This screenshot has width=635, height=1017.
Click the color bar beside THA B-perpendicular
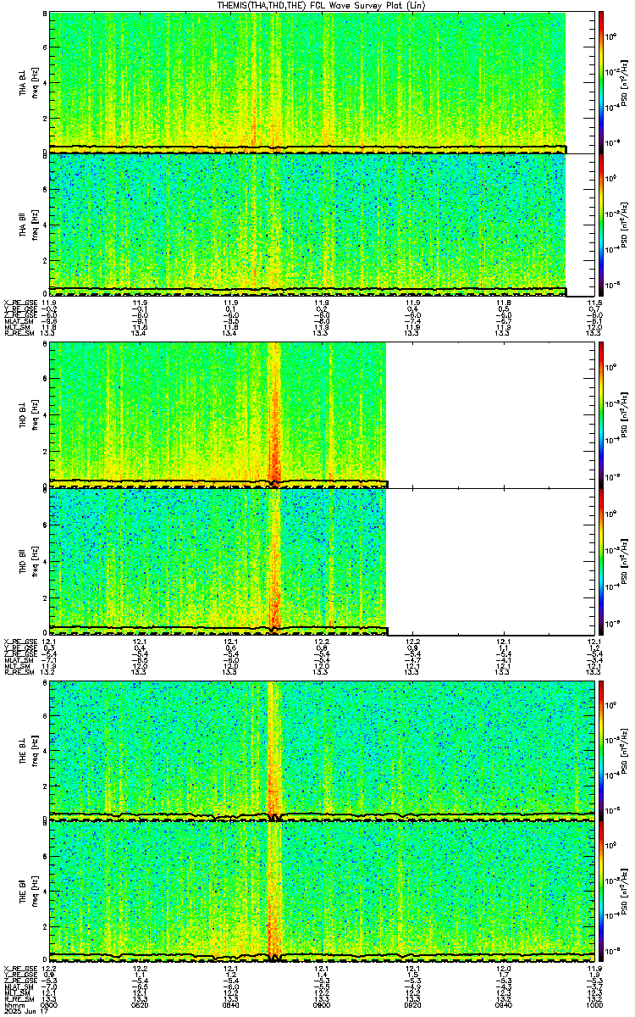click(x=600, y=82)
